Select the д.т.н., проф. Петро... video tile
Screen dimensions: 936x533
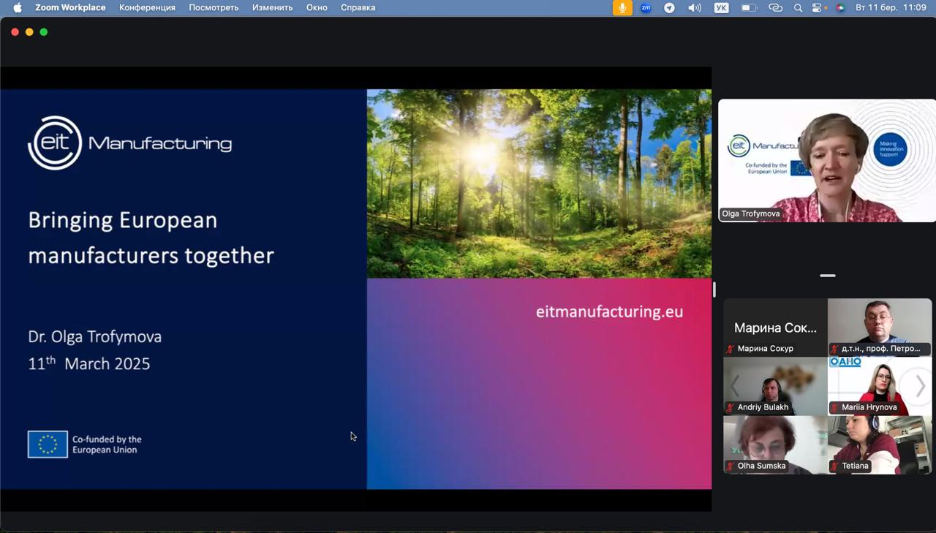pos(880,327)
